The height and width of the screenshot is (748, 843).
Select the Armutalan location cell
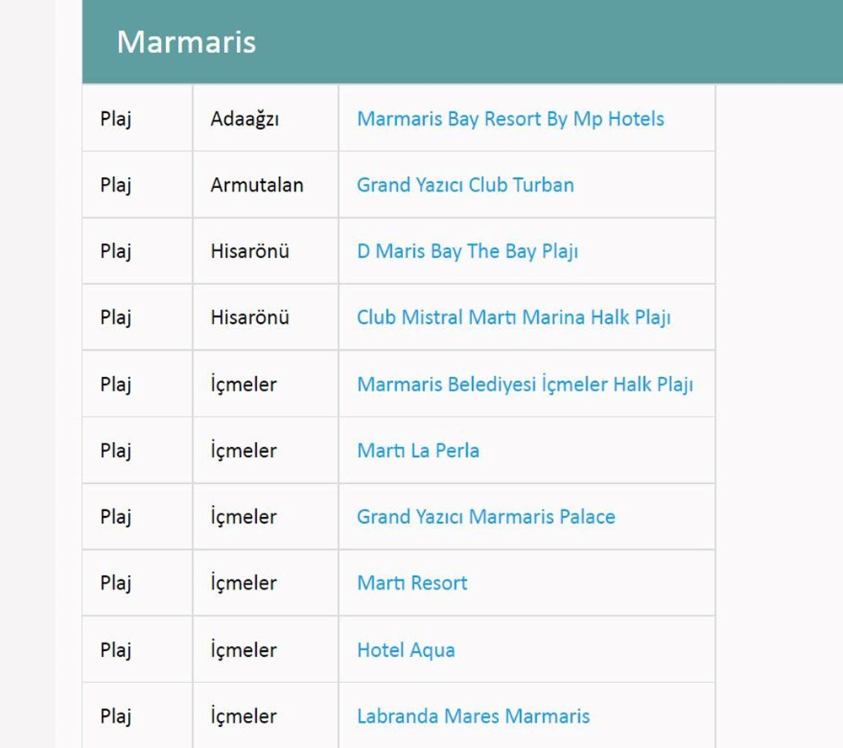[x=257, y=185]
